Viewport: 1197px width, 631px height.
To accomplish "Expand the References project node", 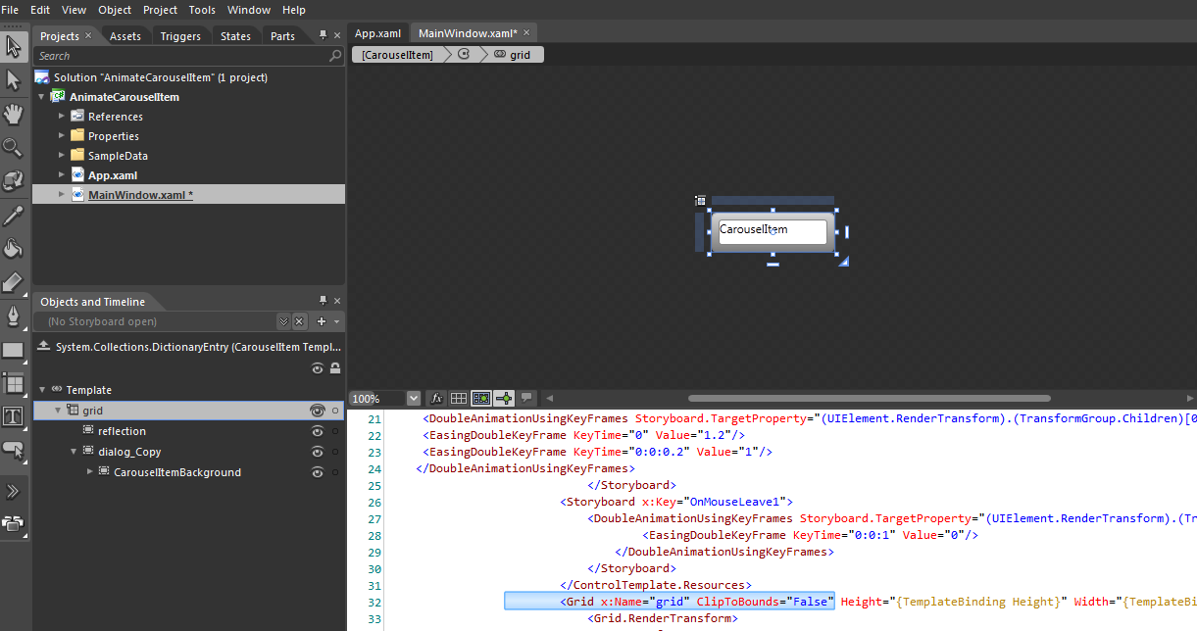I will 61,117.
